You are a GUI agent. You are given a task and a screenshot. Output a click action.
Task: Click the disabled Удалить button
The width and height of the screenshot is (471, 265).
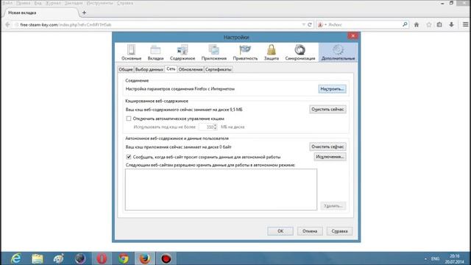pyautogui.click(x=333, y=206)
